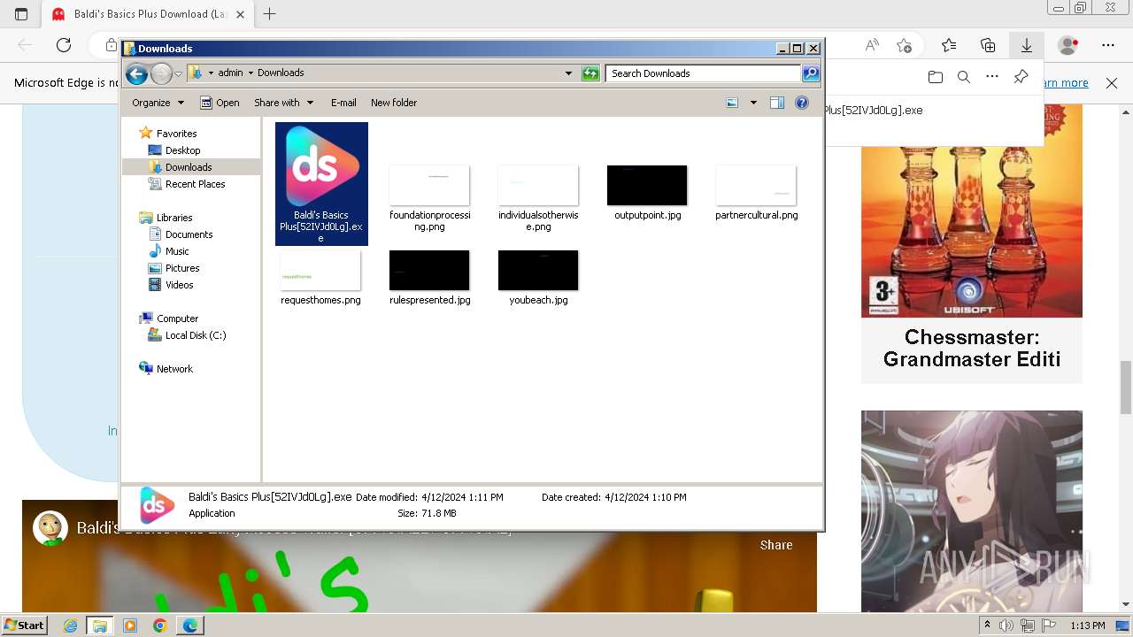Viewport: 1133px width, 637px height.
Task: Click the Change your view icon
Action: tap(732, 103)
